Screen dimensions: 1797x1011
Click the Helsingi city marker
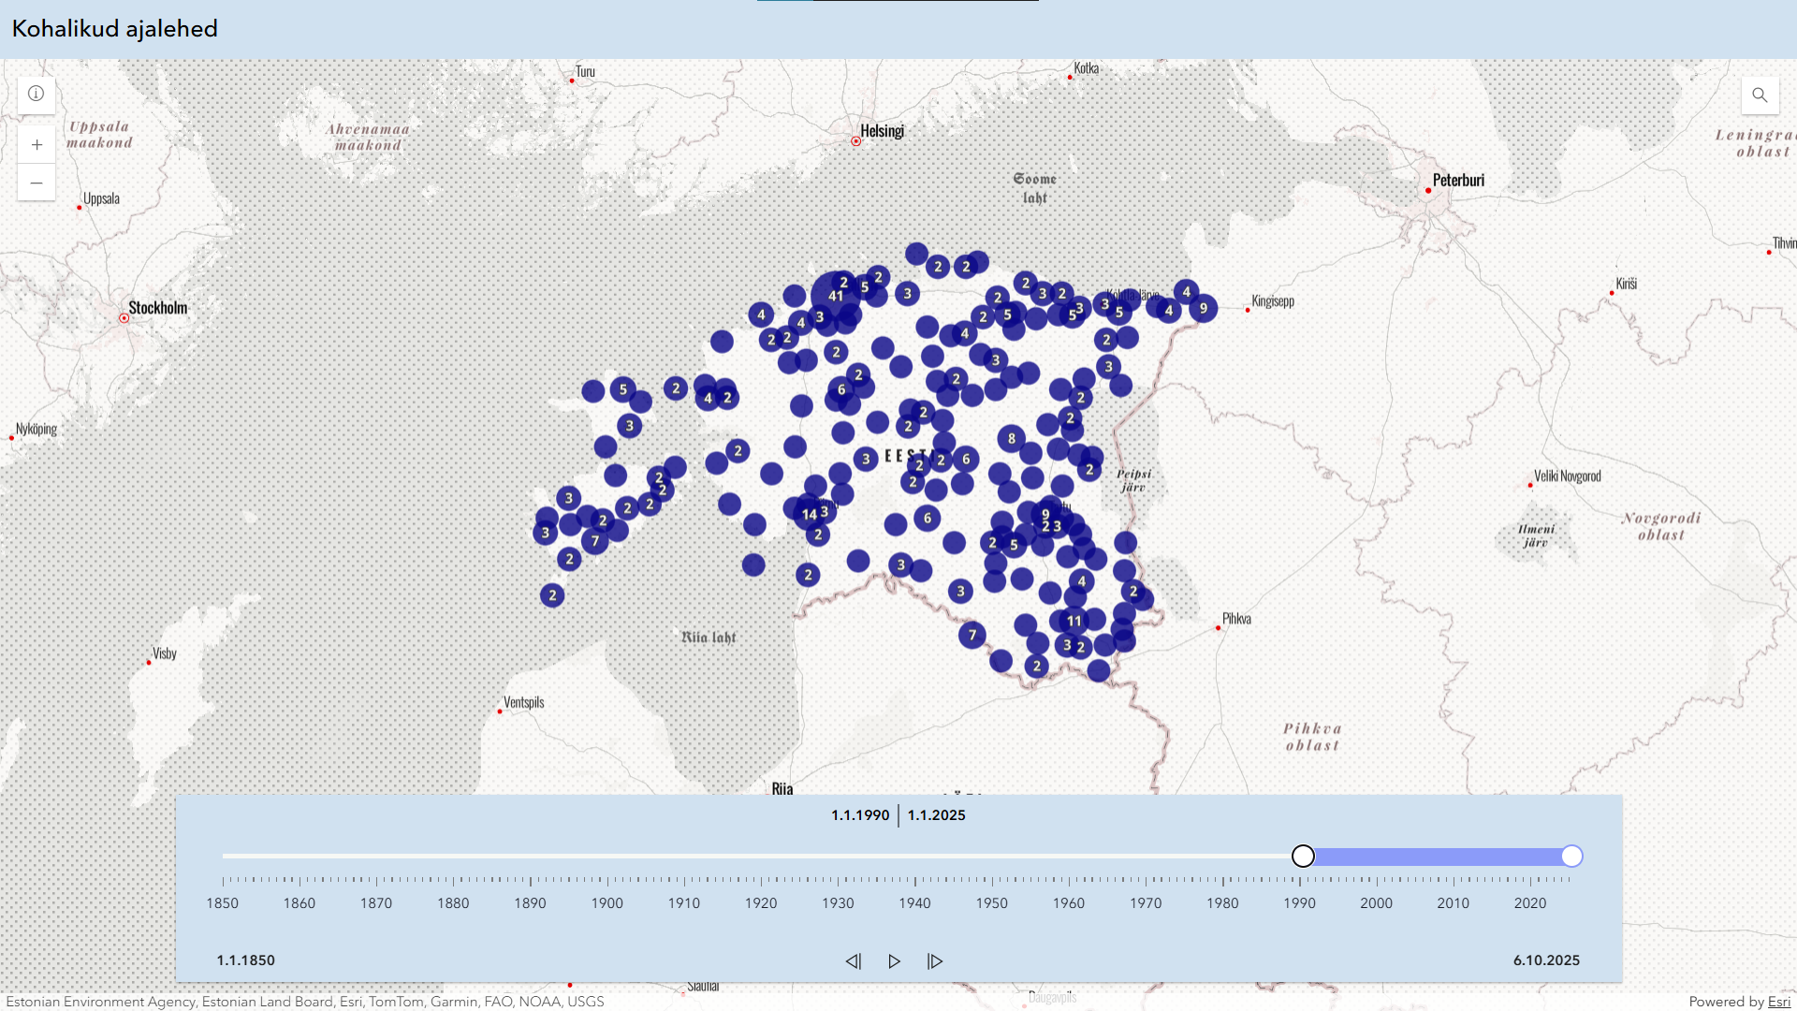pyautogui.click(x=855, y=141)
